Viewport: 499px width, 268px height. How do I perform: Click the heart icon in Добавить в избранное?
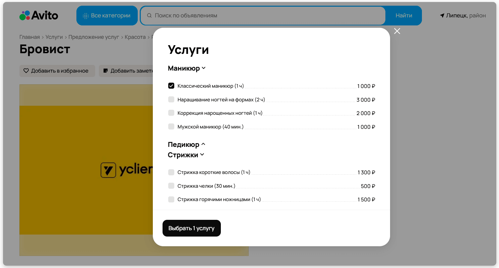click(x=26, y=71)
